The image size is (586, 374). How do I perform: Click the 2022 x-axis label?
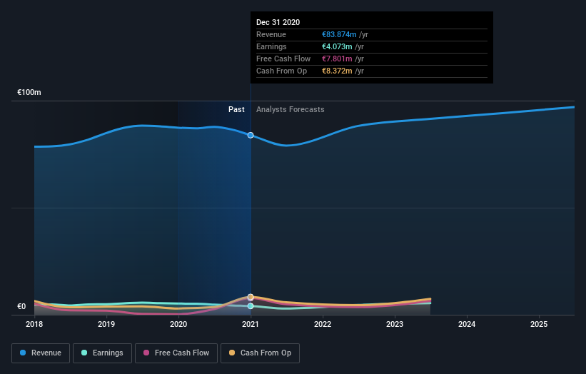[x=323, y=324]
